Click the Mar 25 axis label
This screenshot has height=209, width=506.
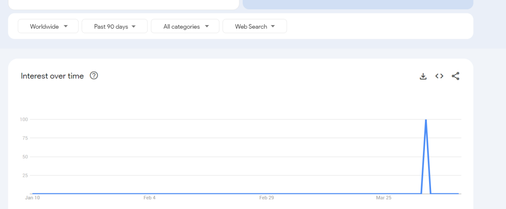click(384, 198)
